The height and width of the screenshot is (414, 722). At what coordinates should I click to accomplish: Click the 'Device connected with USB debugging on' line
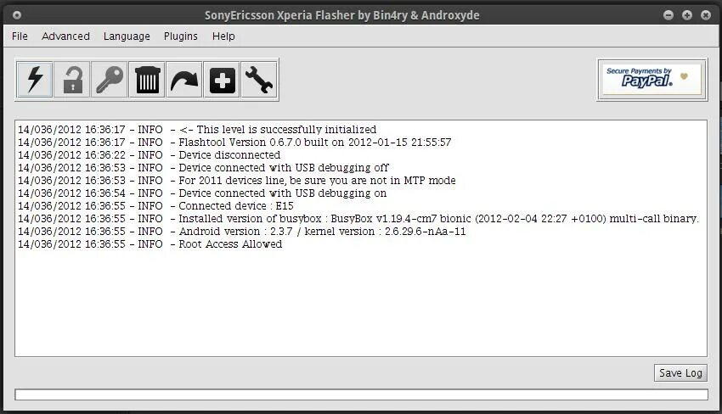coord(202,193)
